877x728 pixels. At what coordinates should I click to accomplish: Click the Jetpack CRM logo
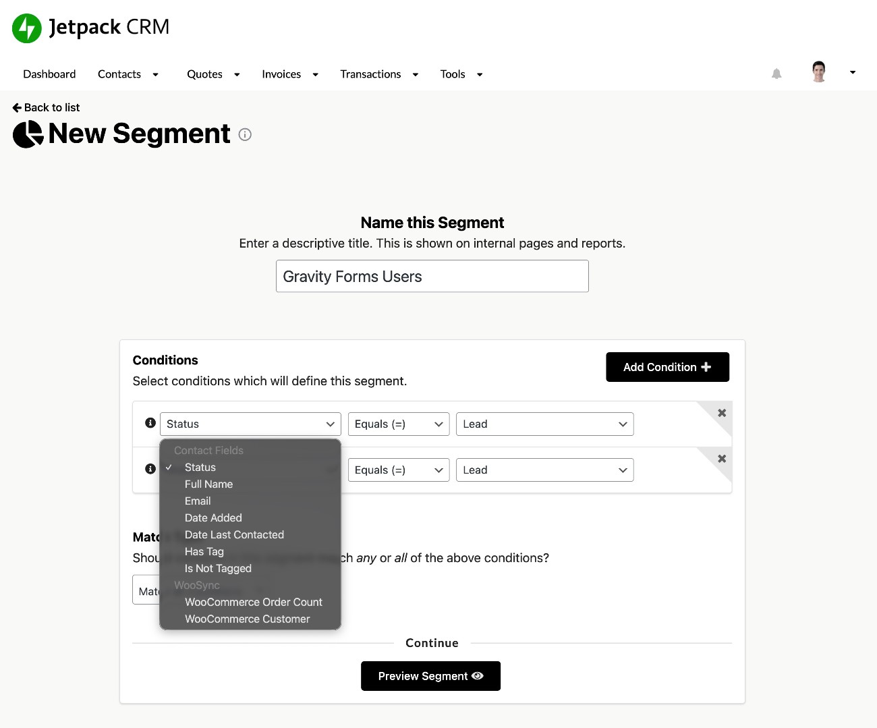pyautogui.click(x=90, y=27)
